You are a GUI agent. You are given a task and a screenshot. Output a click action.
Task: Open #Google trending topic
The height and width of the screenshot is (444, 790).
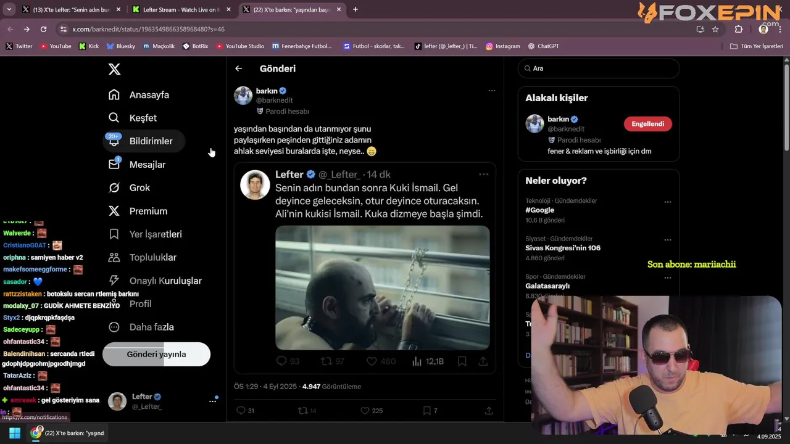(540, 210)
